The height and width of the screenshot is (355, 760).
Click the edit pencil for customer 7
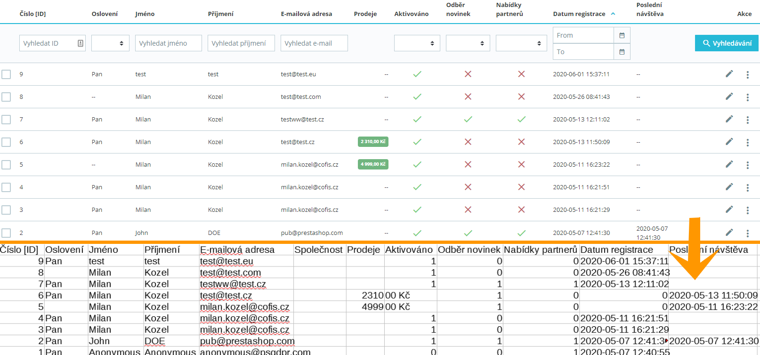pos(729,119)
